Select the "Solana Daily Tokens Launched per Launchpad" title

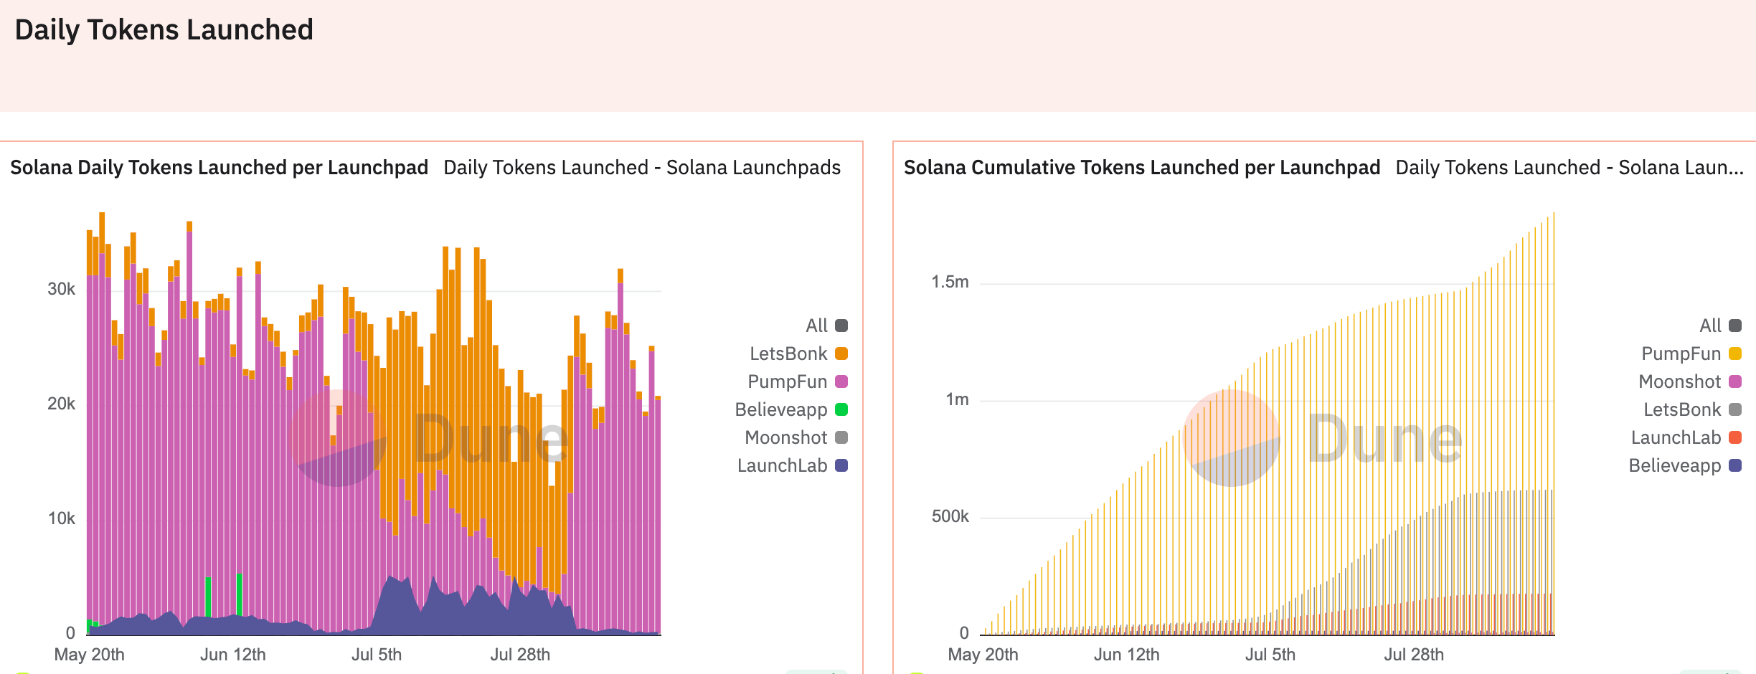coord(218,167)
